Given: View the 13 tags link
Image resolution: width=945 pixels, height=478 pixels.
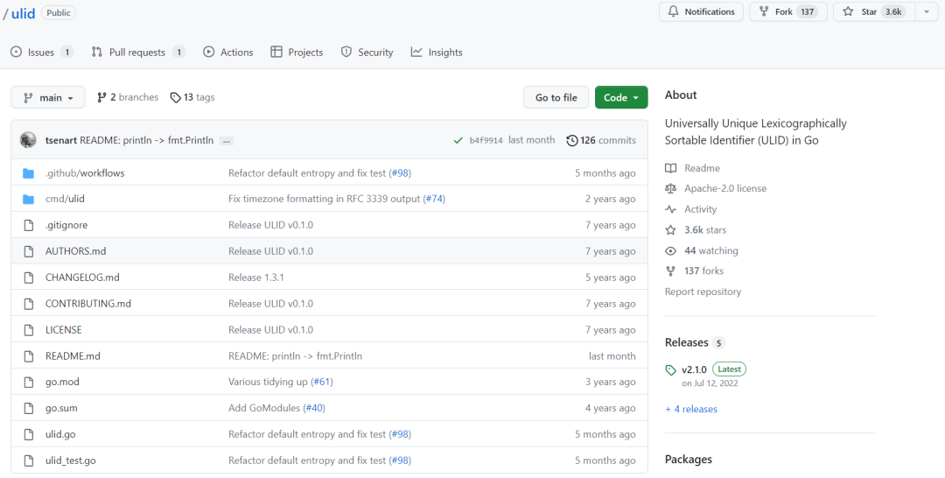Looking at the screenshot, I should pos(192,97).
